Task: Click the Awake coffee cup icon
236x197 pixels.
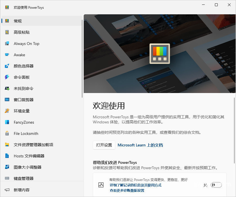Action: [7, 55]
